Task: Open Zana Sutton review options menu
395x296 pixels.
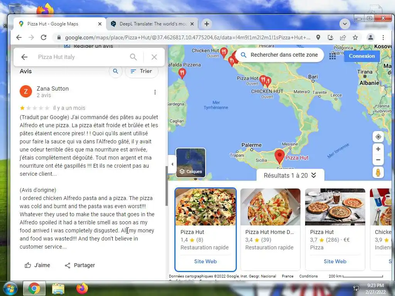Action: [155, 92]
